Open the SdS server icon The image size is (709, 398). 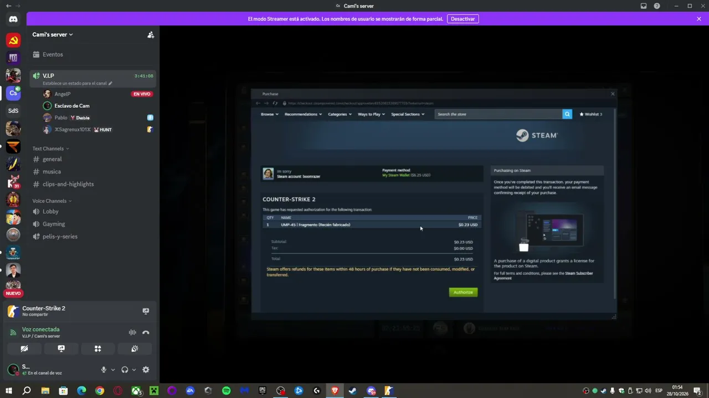click(13, 111)
